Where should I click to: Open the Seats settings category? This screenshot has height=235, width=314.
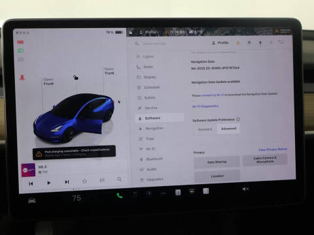(x=148, y=67)
